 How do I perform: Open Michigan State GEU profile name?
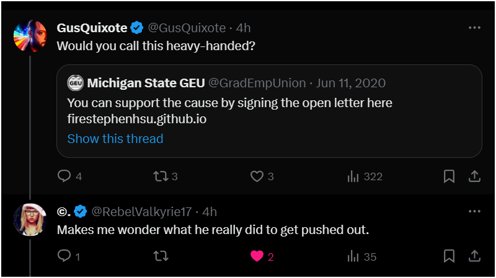click(146, 83)
